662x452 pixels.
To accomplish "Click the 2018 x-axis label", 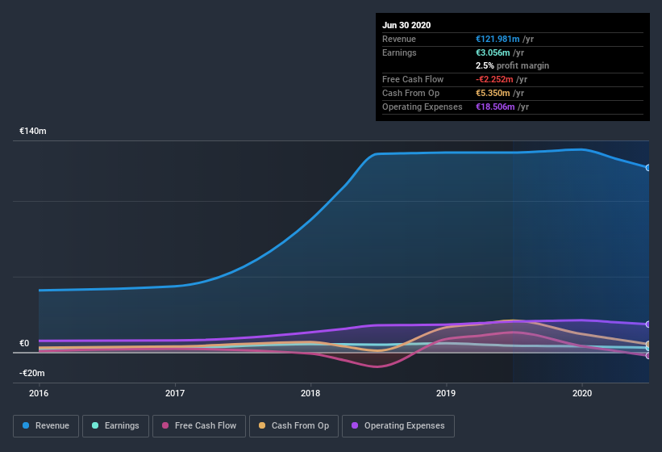I will [x=310, y=393].
